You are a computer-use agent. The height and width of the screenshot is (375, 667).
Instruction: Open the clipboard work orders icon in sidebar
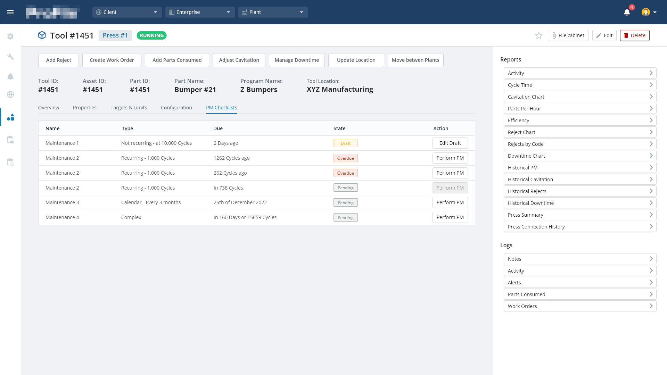[x=10, y=140]
